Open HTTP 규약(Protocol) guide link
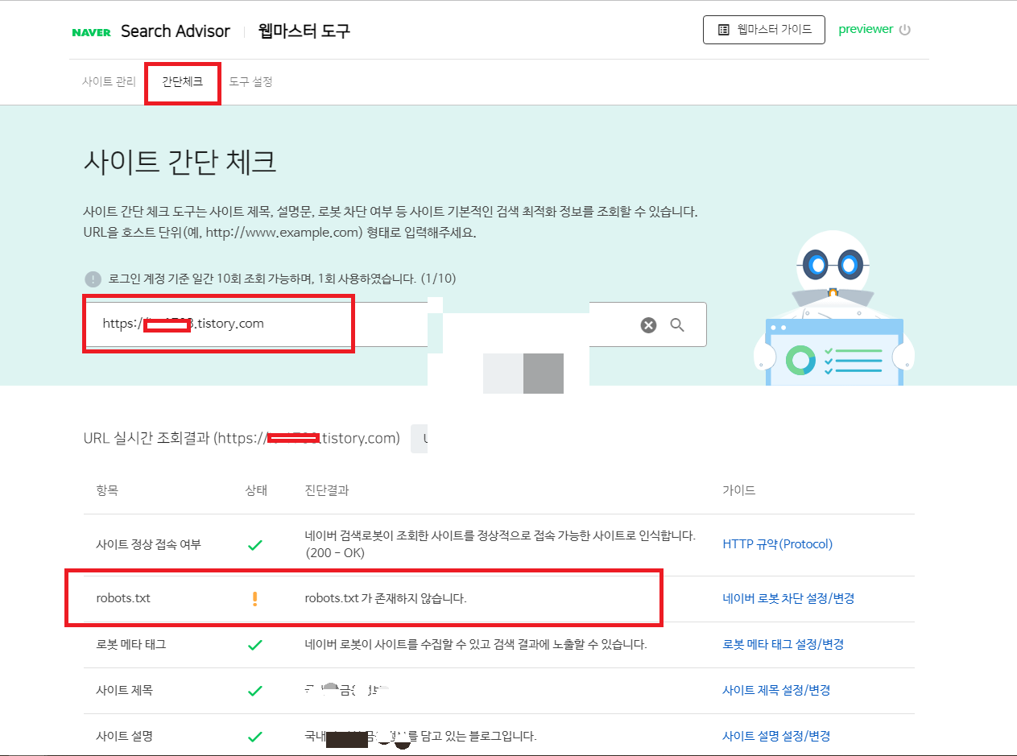This screenshot has width=1017, height=756. [x=778, y=544]
